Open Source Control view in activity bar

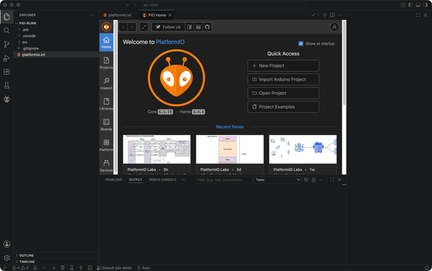[7, 44]
